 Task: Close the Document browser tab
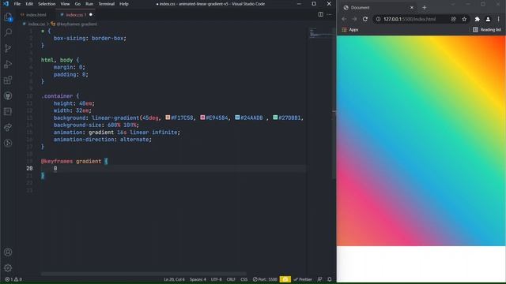412,7
